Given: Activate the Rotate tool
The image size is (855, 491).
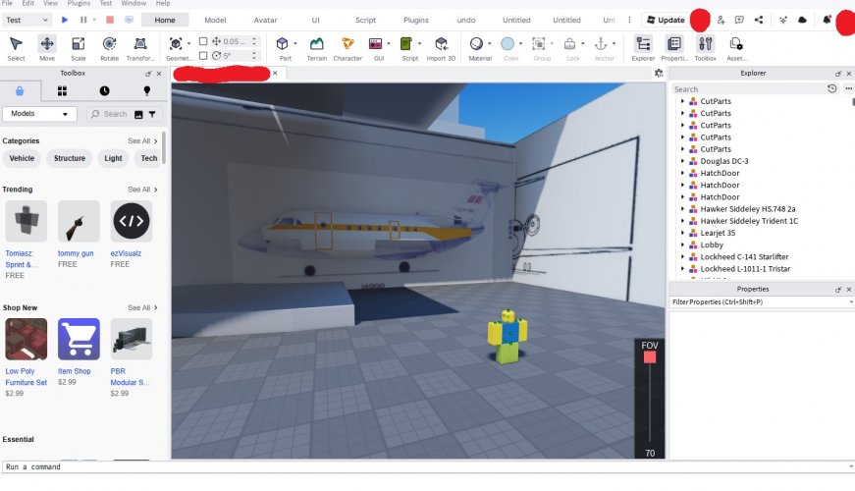Looking at the screenshot, I should point(109,47).
